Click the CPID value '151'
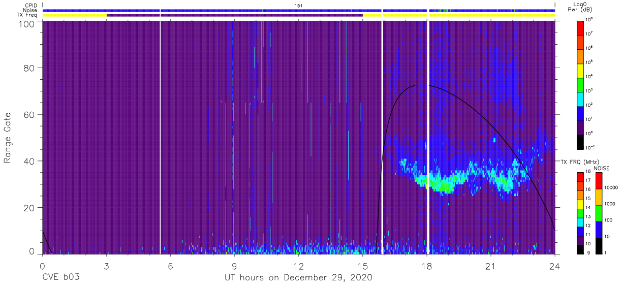Screen dimensions: 624x288 299,5
